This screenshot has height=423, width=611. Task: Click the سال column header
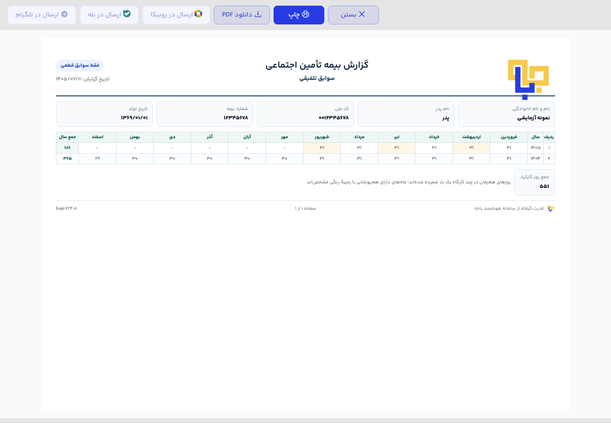click(x=536, y=137)
